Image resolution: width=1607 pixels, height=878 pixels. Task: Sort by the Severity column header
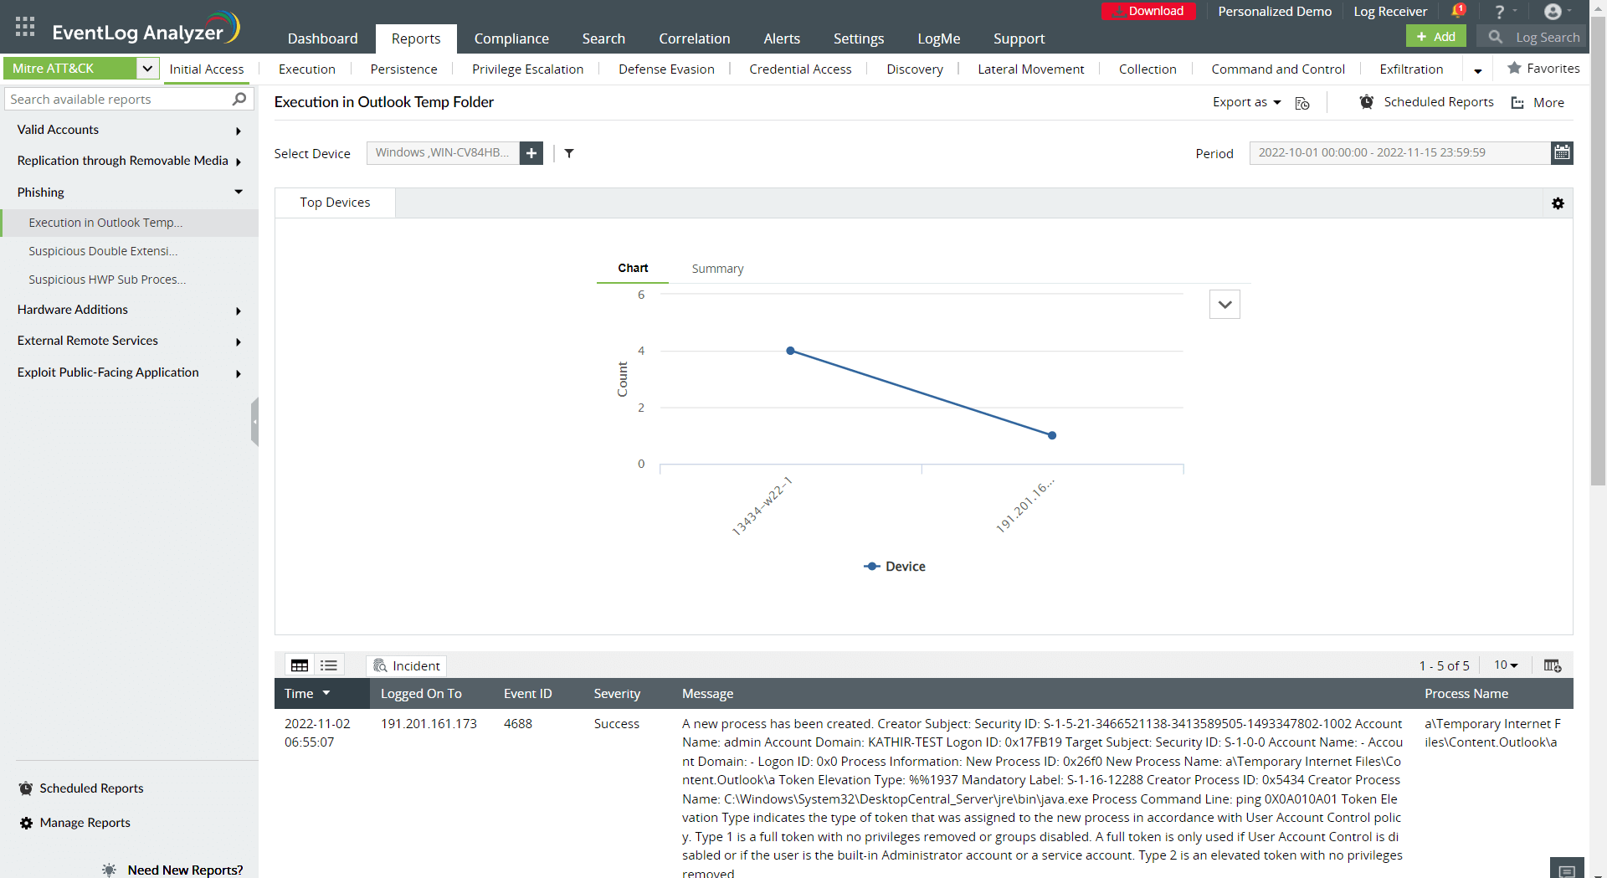coord(617,693)
